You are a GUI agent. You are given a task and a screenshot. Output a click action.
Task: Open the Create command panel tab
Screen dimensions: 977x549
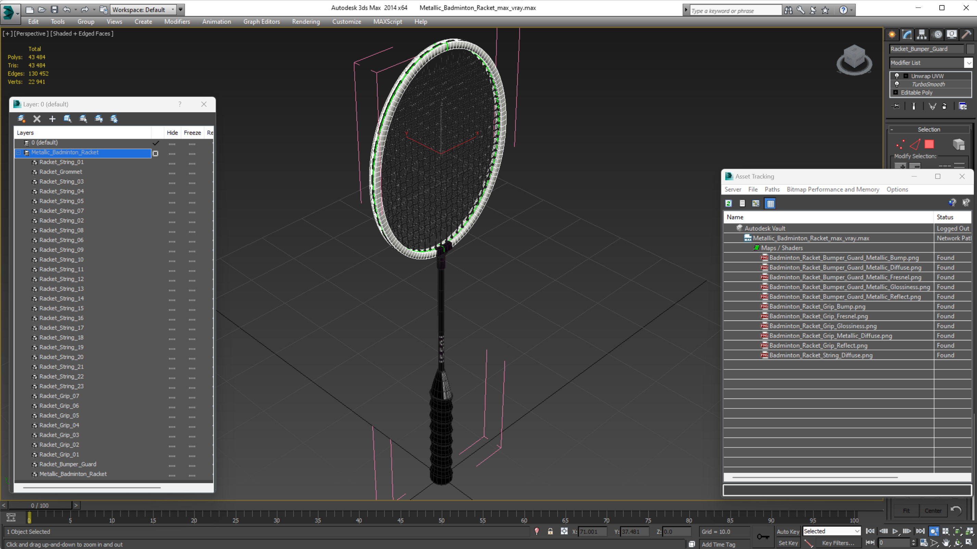click(892, 35)
